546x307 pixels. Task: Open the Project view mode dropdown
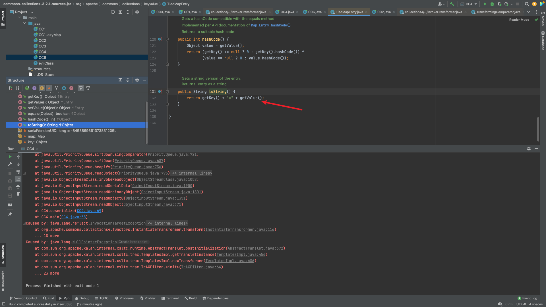tap(32, 12)
